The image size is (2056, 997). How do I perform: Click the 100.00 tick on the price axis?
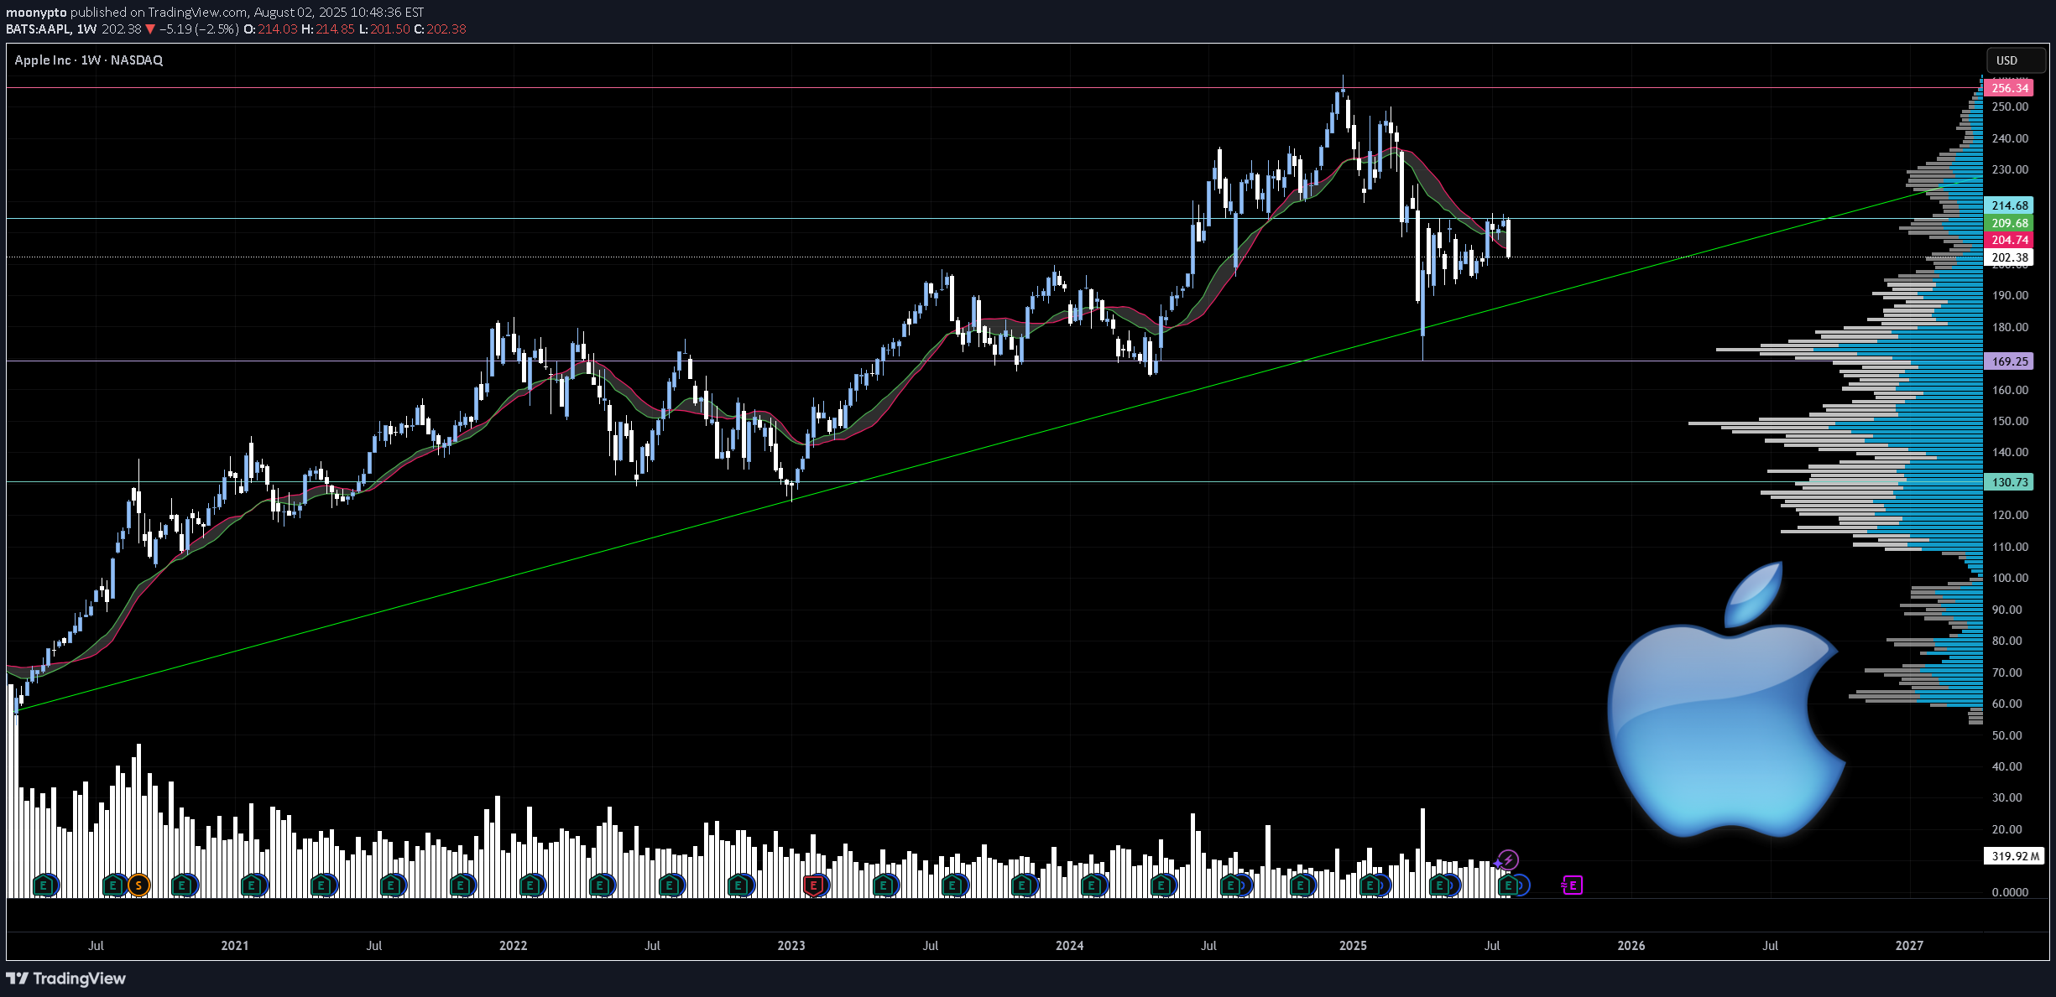pyautogui.click(x=2010, y=578)
